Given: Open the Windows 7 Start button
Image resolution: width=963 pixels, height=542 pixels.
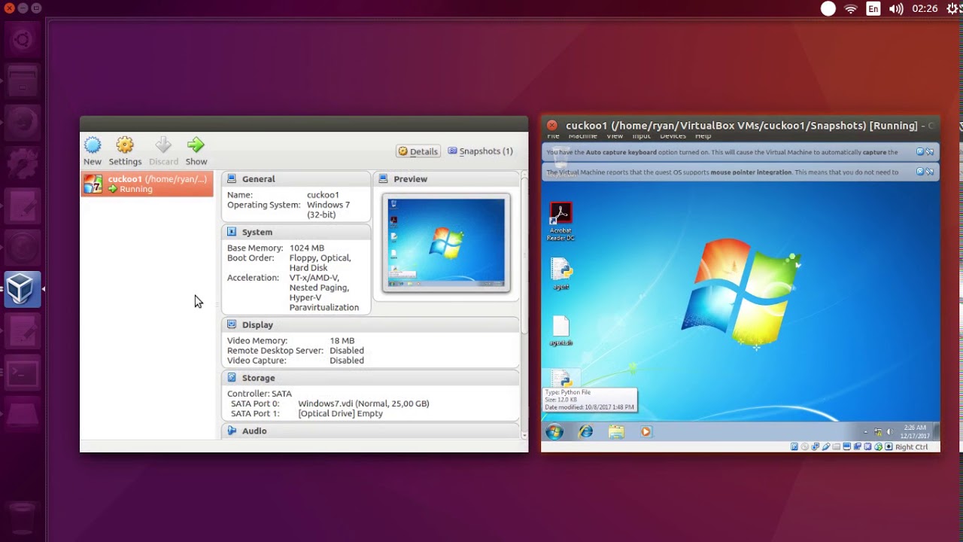Looking at the screenshot, I should [554, 431].
